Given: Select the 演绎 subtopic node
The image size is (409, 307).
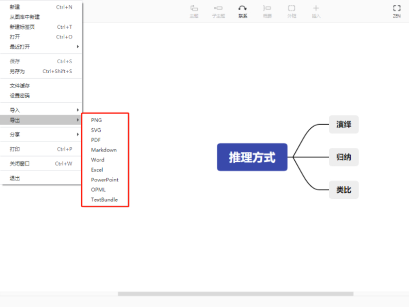Looking at the screenshot, I should [x=344, y=124].
